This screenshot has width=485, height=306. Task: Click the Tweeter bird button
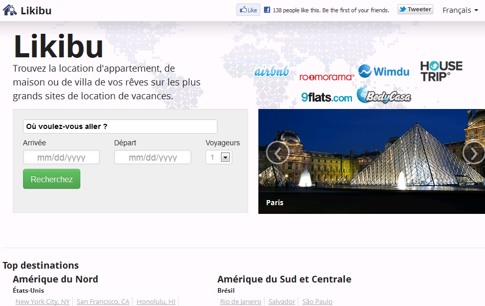pyautogui.click(x=415, y=9)
